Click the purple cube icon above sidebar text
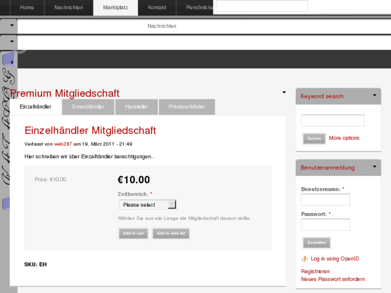Viewport: 391px width, 293px height. 8,59
